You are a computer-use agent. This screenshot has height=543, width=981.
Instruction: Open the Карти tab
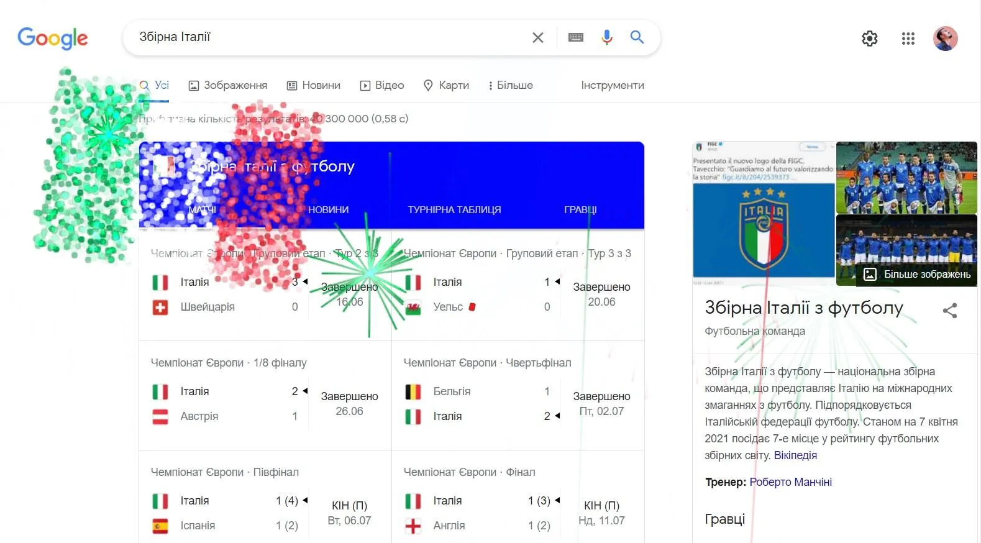pos(446,85)
